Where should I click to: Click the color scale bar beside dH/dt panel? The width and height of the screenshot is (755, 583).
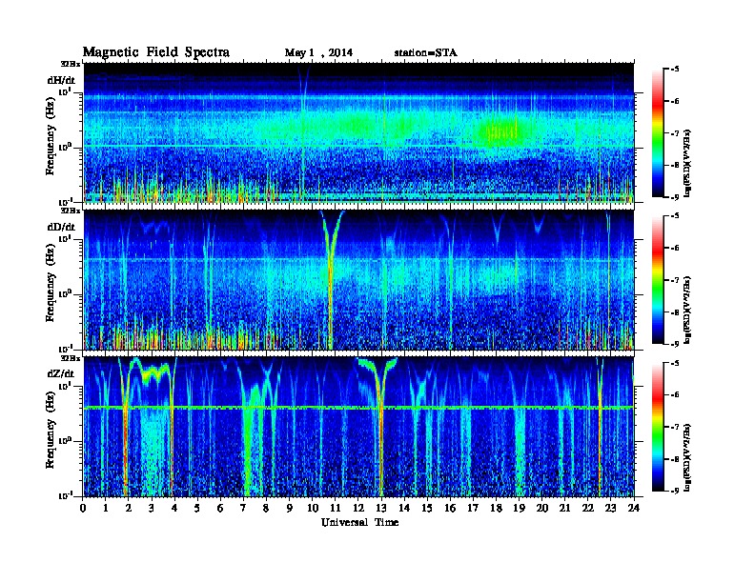point(658,132)
